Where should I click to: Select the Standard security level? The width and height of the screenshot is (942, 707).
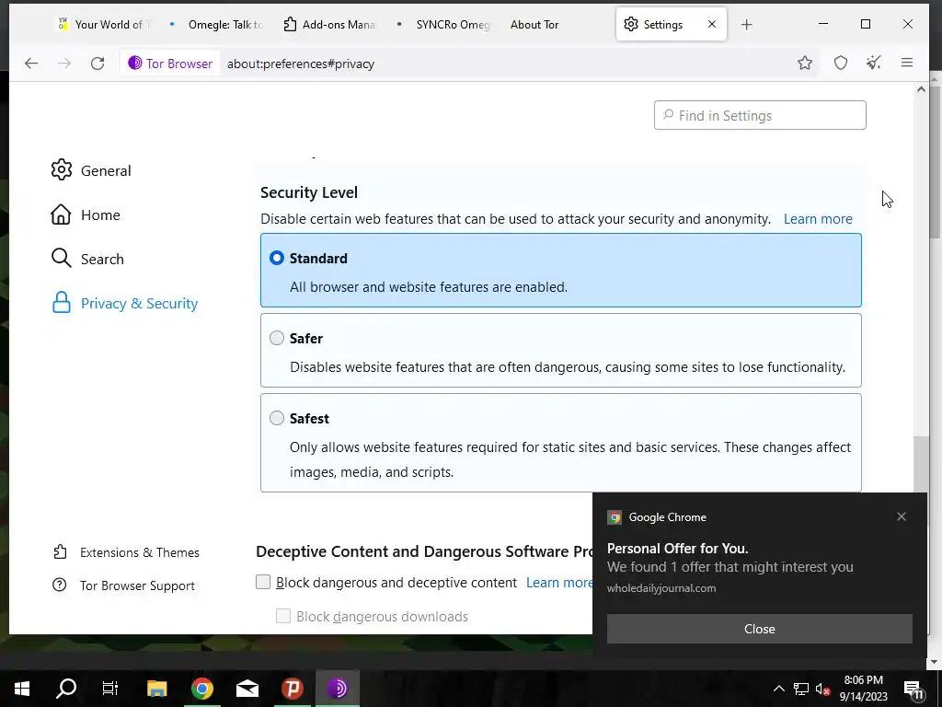tap(276, 258)
